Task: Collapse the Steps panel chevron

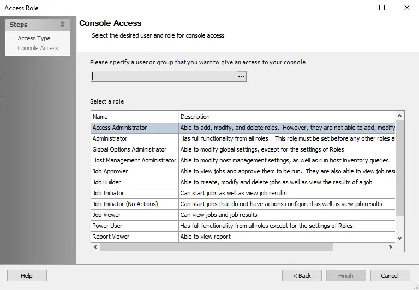Action: point(62,25)
